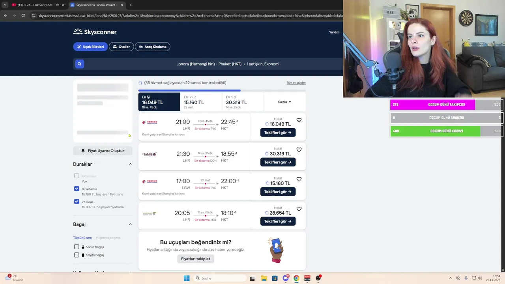Toggle the Aktarmasız checkbox
This screenshot has height=284, width=505.
77,176
